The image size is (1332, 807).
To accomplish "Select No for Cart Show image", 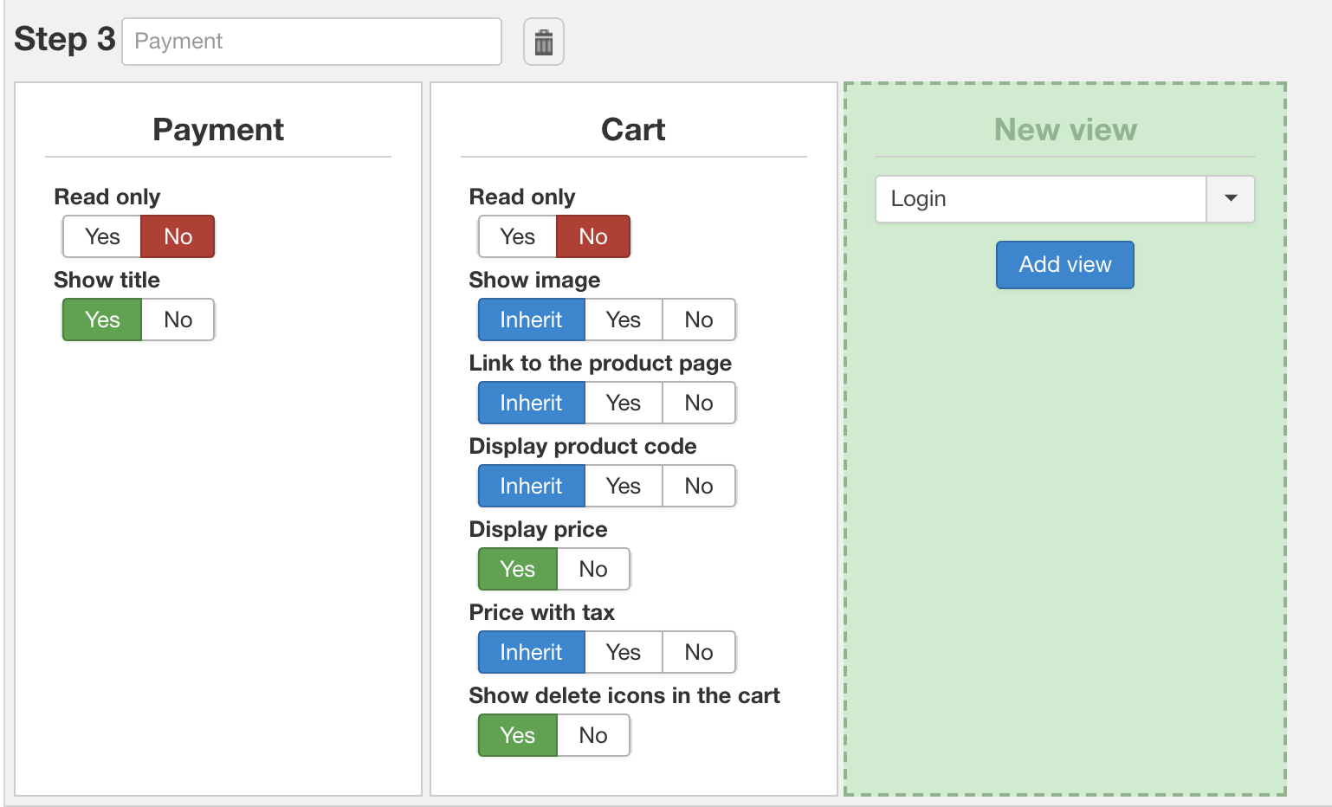I will (x=698, y=320).
